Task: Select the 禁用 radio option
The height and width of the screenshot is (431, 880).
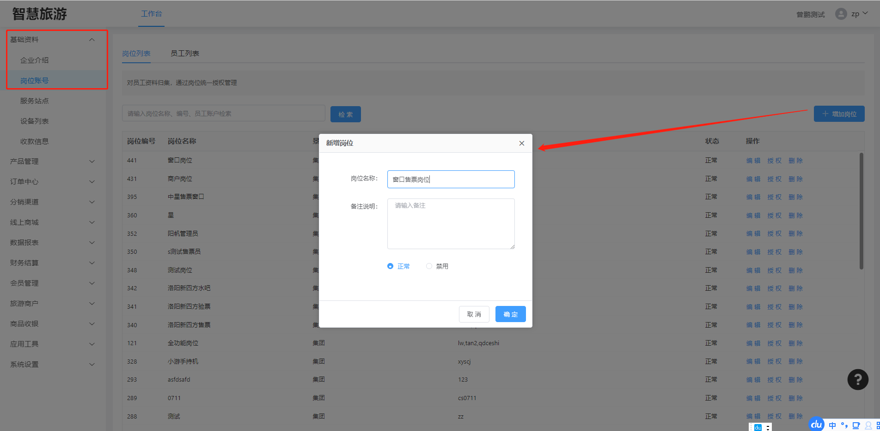Action: click(429, 266)
